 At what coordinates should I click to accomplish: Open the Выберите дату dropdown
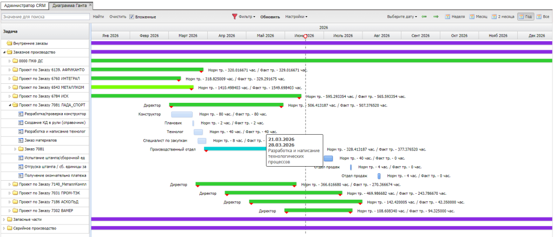pyautogui.click(x=402, y=17)
